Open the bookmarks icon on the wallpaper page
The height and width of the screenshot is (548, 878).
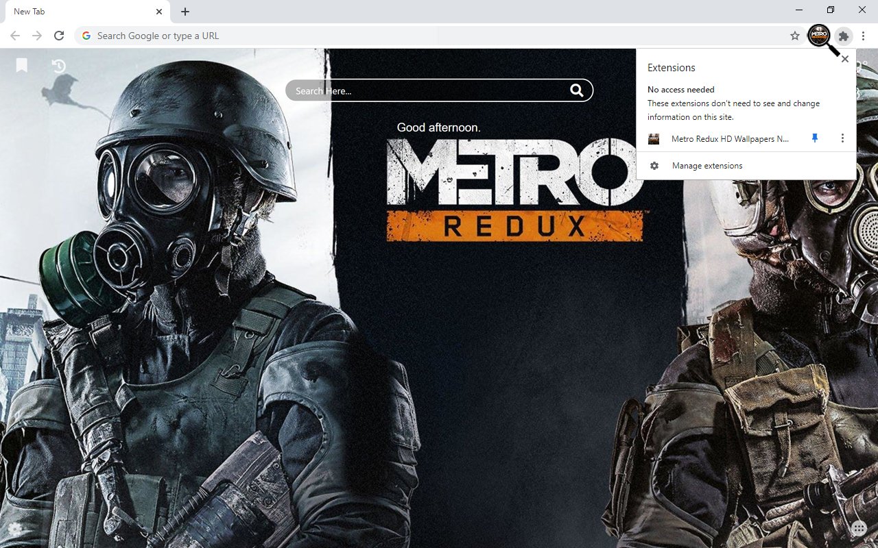pyautogui.click(x=22, y=65)
